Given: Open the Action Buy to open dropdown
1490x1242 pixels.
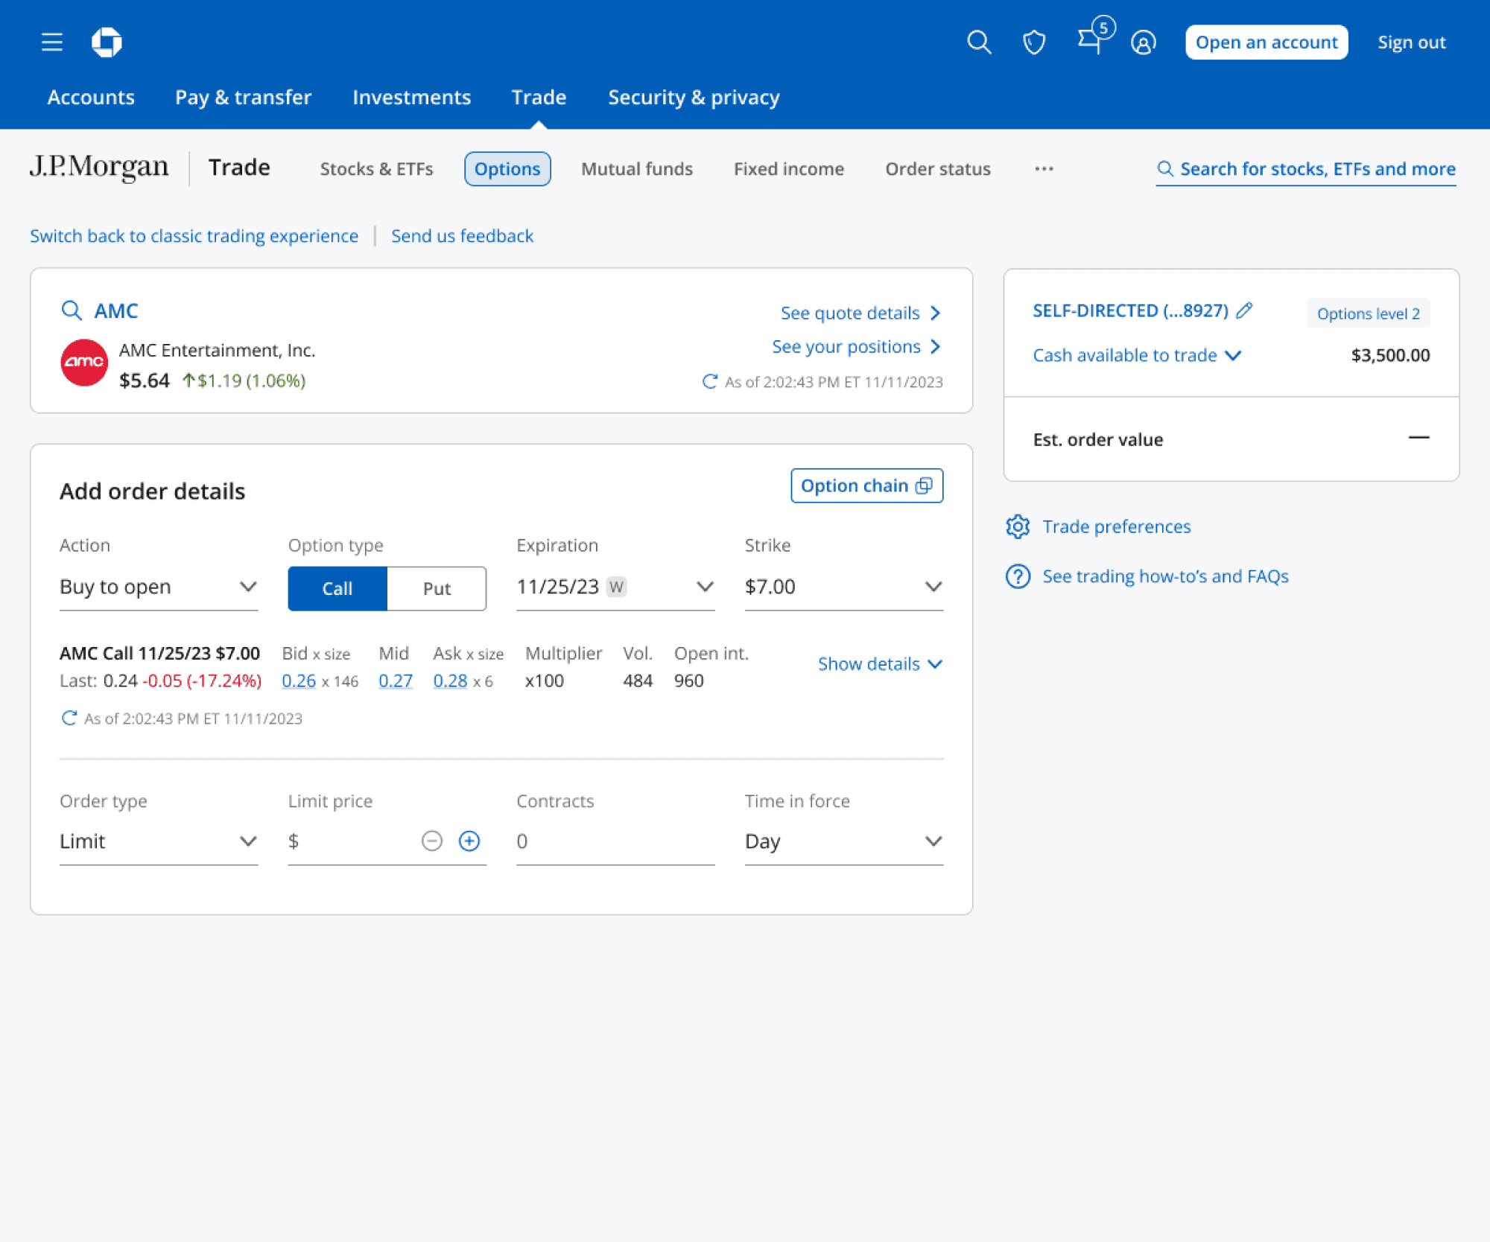Looking at the screenshot, I should [159, 587].
